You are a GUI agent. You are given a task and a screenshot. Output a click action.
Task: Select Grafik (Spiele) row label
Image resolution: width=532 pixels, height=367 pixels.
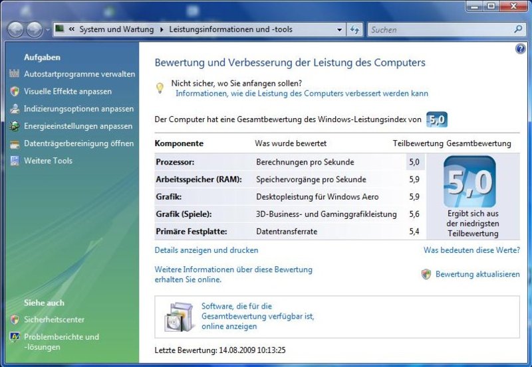click(184, 214)
